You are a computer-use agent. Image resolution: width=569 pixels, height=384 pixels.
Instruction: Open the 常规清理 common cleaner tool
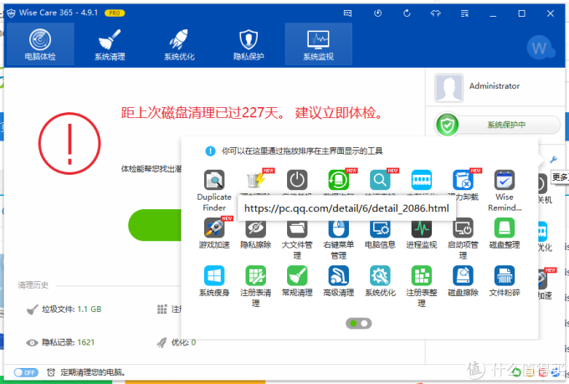[297, 281]
